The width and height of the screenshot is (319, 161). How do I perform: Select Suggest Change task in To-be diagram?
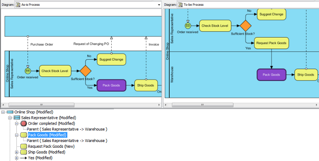(272, 15)
